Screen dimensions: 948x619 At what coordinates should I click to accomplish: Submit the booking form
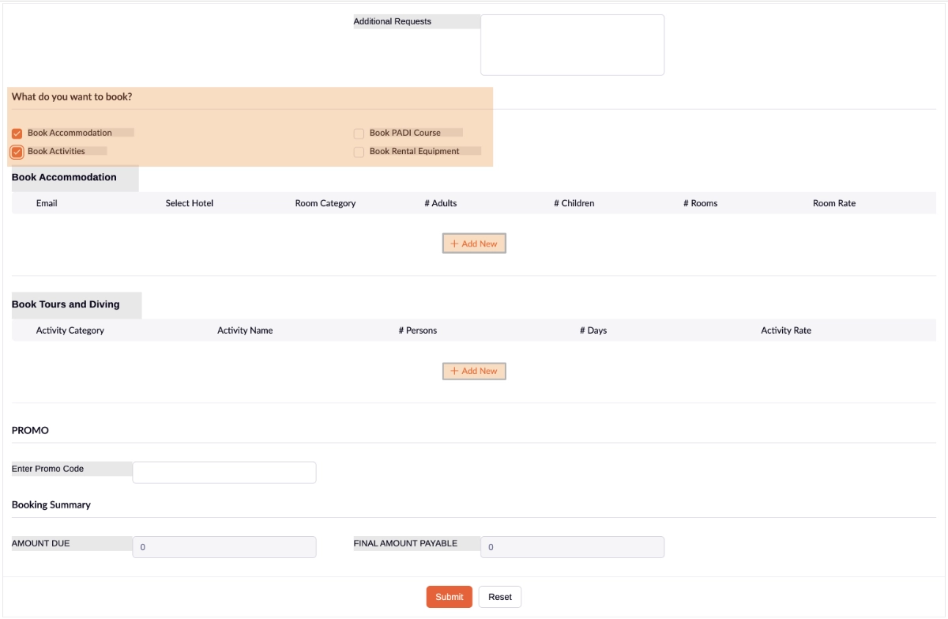pos(449,597)
